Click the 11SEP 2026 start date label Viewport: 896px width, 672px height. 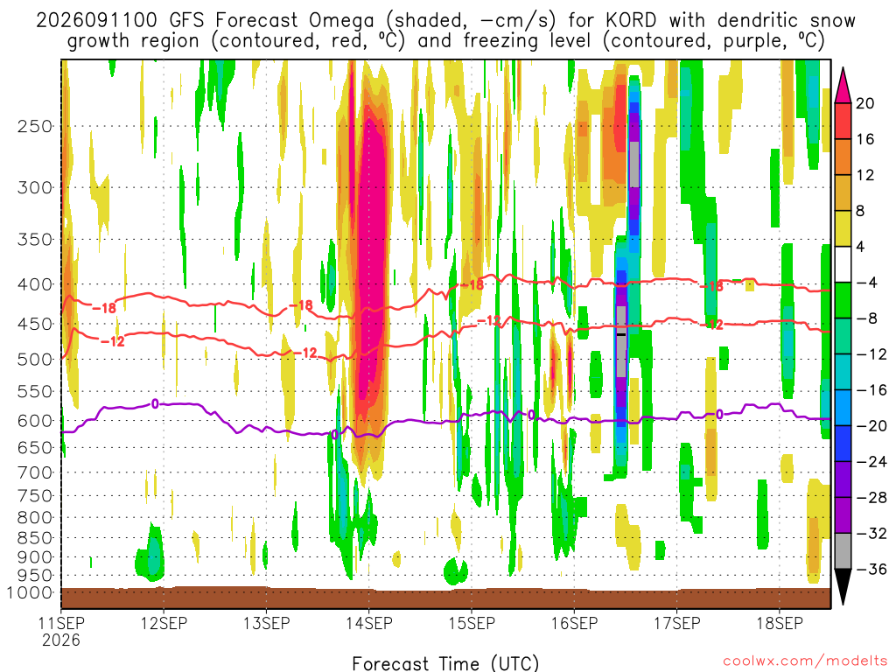(x=61, y=631)
